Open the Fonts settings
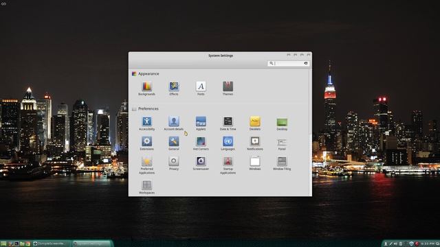 (x=201, y=89)
